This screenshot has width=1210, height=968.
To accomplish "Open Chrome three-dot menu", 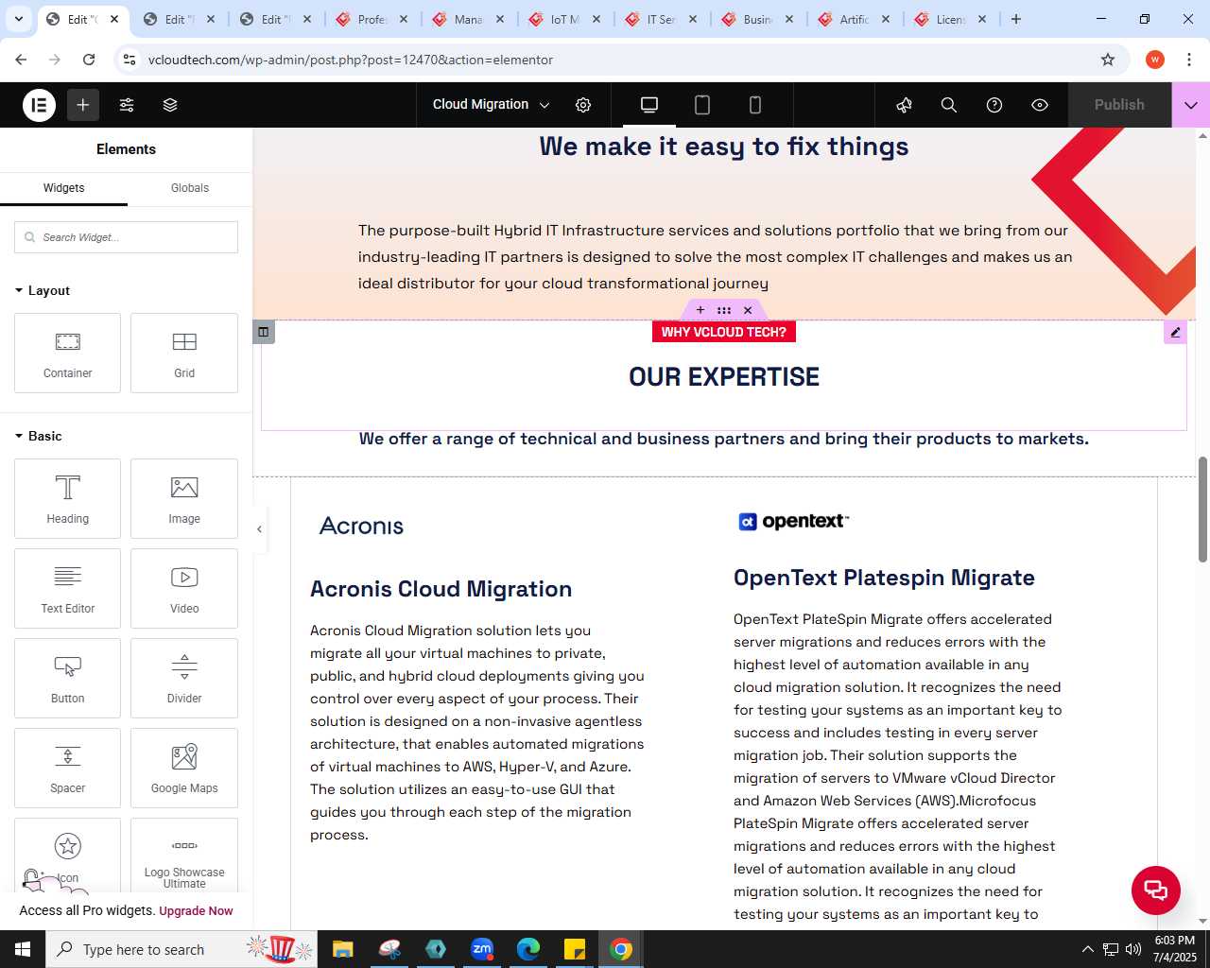I will 1188,60.
